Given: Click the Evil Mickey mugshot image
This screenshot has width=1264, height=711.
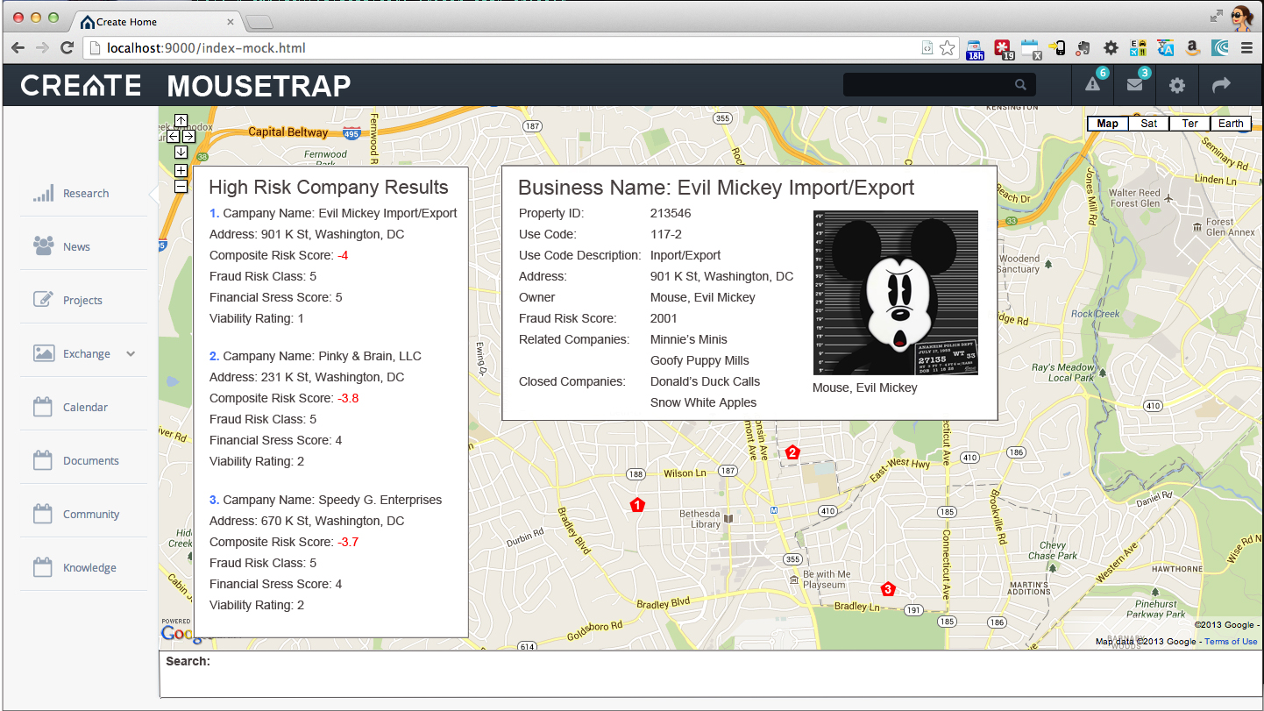Looking at the screenshot, I should pos(895,293).
